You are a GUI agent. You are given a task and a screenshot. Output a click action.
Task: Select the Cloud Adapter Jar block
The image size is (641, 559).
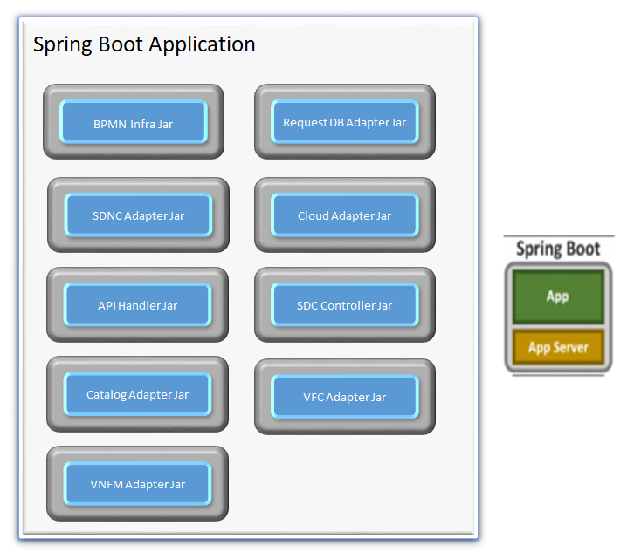click(345, 215)
